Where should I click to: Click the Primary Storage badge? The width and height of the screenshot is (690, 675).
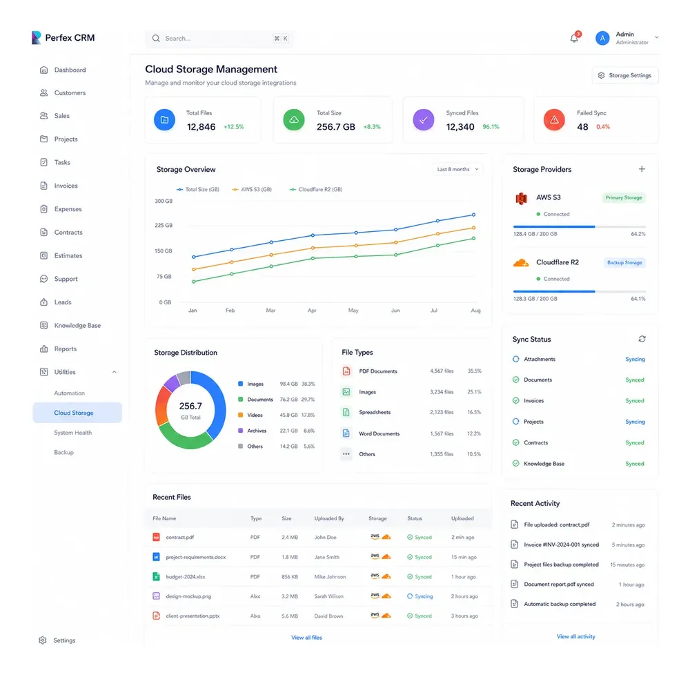(x=624, y=198)
